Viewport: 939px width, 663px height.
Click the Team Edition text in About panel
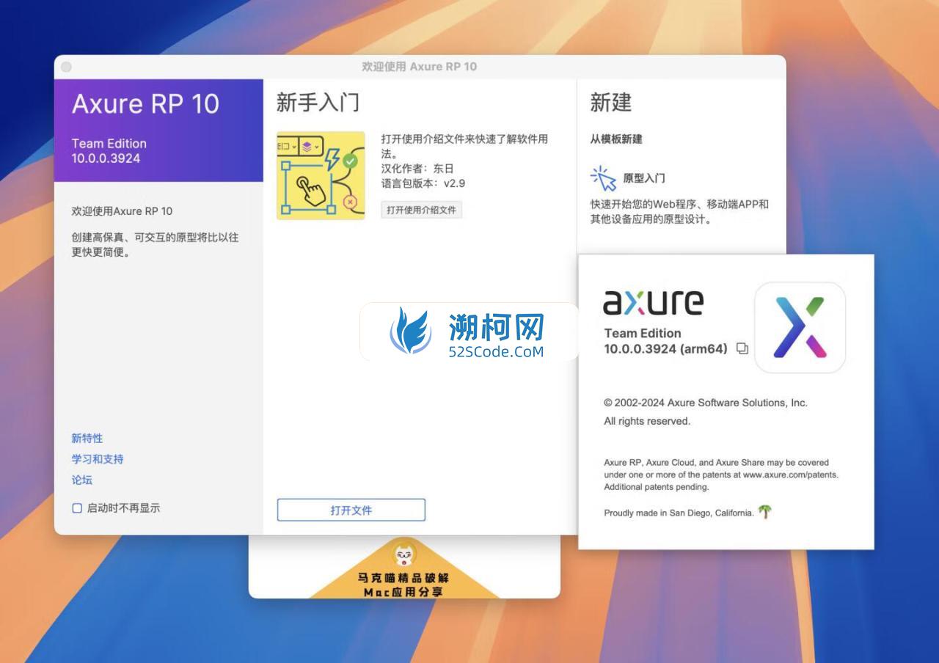[x=643, y=333]
